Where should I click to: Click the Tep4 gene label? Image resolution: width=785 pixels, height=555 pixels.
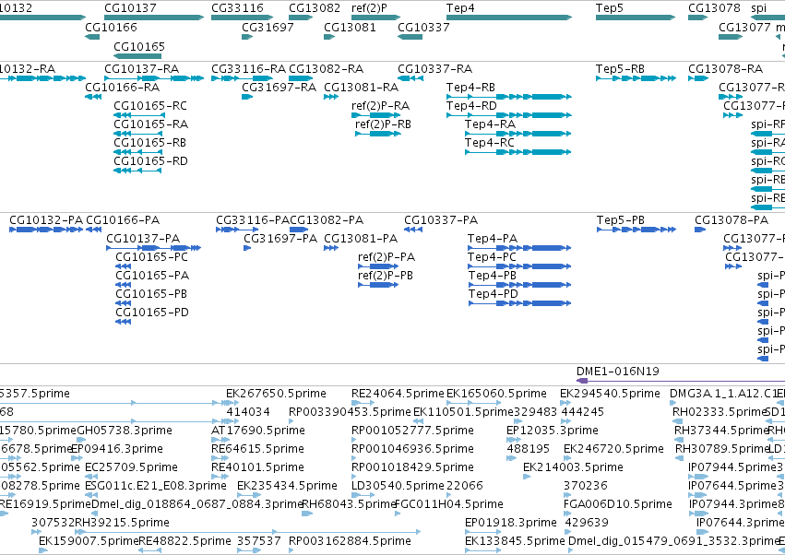[x=460, y=8]
